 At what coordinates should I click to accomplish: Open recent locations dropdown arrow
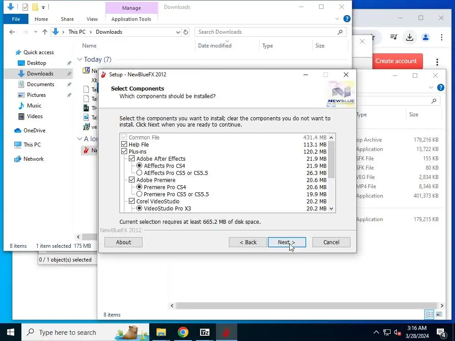tap(36, 32)
